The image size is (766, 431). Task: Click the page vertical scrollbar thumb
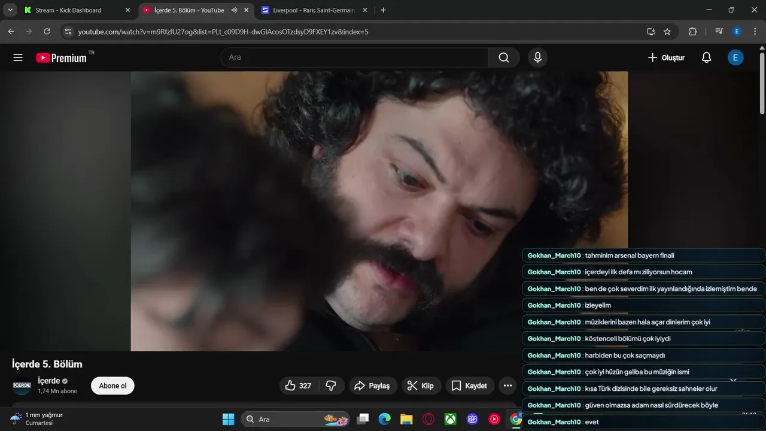[x=762, y=83]
